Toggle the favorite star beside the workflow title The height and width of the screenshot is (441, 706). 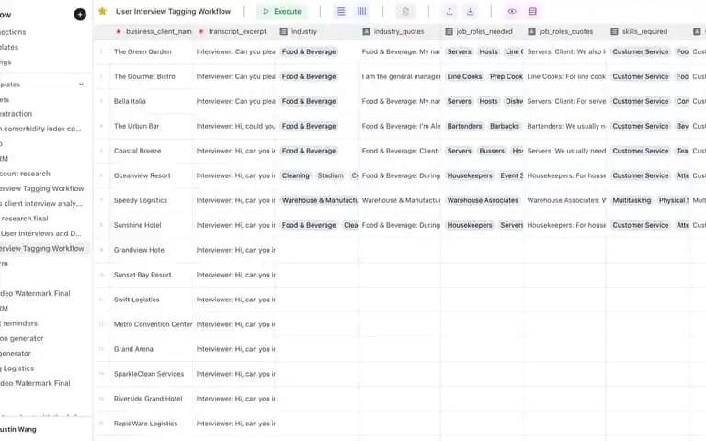(x=103, y=11)
